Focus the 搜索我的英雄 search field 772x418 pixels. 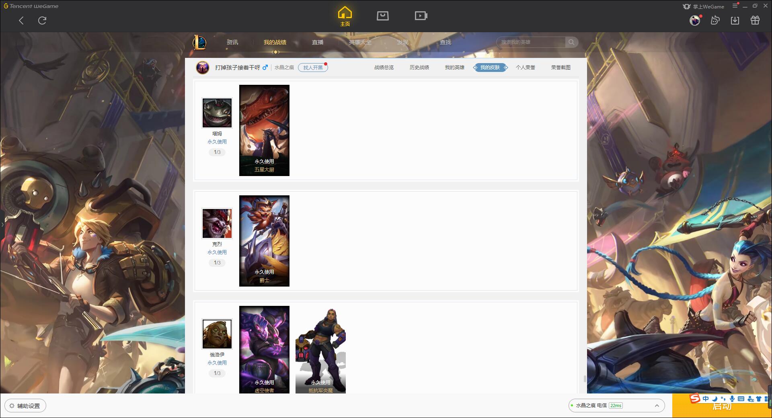[x=531, y=42]
